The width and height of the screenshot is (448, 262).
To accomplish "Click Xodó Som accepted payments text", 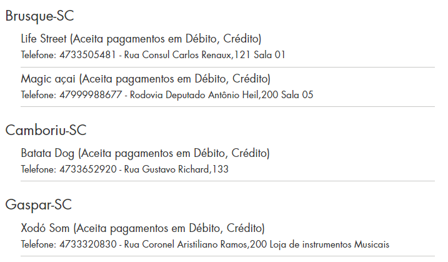I will (169, 228).
